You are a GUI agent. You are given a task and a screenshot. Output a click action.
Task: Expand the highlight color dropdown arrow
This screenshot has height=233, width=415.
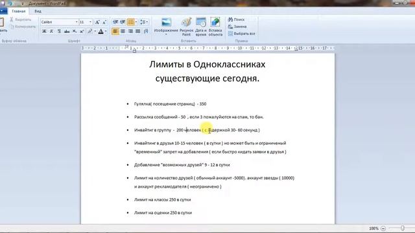(x=95, y=31)
